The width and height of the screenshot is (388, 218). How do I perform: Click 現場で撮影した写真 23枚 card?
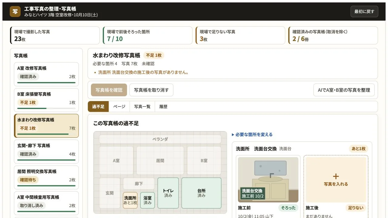pyautogui.click(x=55, y=35)
